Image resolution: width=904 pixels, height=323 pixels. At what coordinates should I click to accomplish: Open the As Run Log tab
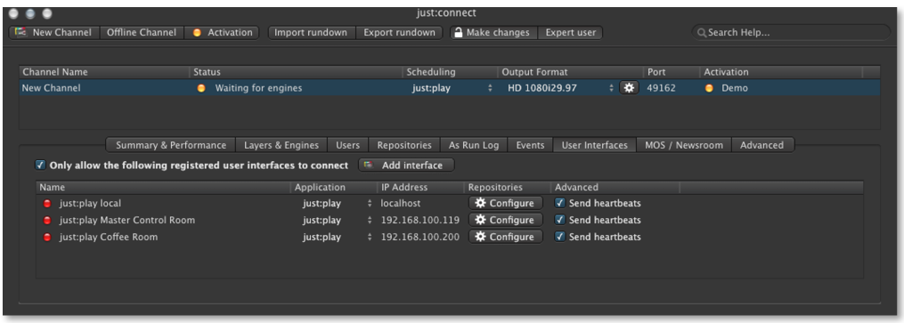[x=474, y=145]
